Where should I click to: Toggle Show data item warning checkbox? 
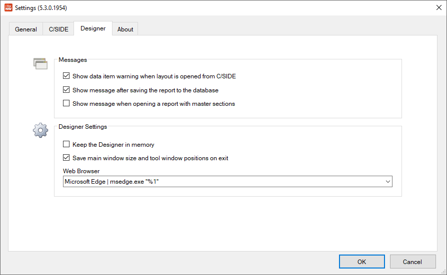(66, 76)
